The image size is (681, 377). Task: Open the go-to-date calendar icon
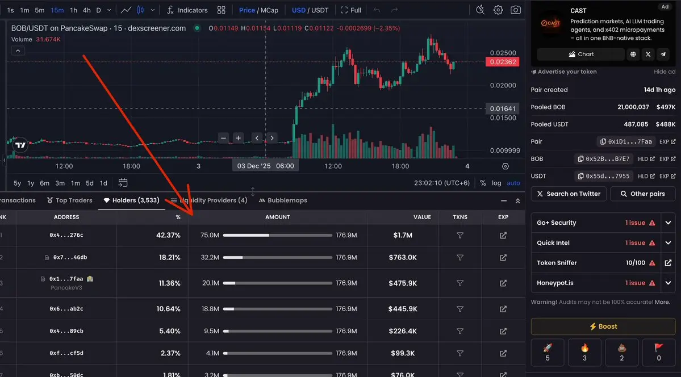[x=123, y=183]
